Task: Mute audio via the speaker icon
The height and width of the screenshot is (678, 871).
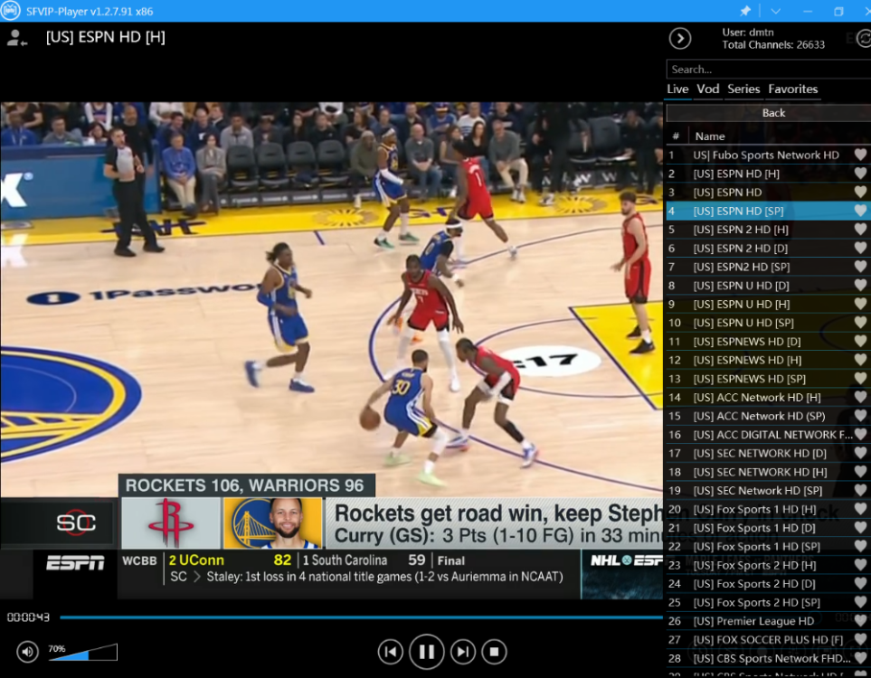Action: 27,652
